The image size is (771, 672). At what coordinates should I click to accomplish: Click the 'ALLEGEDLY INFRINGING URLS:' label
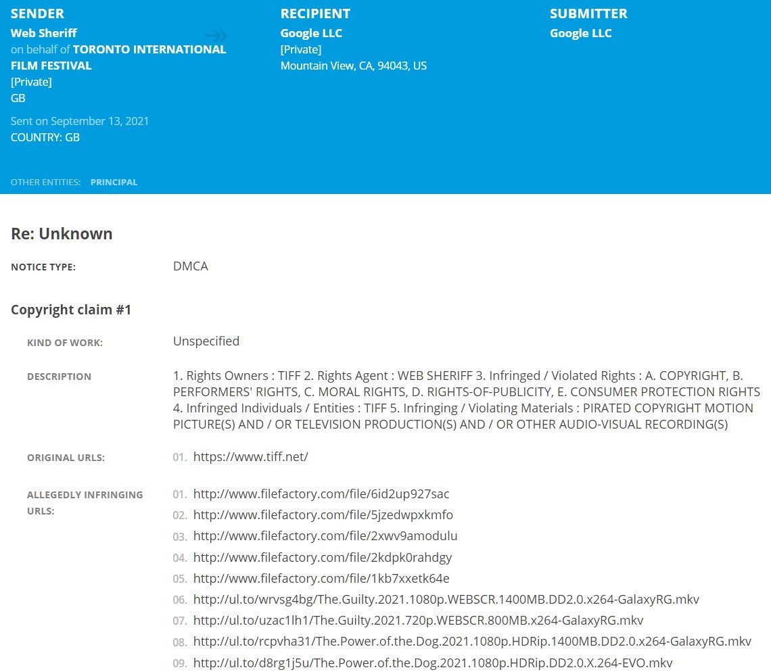[x=85, y=503]
